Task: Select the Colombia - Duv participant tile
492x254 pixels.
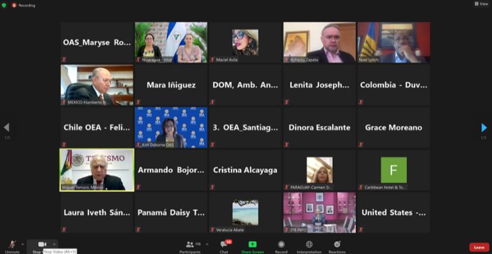Action: (x=394, y=85)
